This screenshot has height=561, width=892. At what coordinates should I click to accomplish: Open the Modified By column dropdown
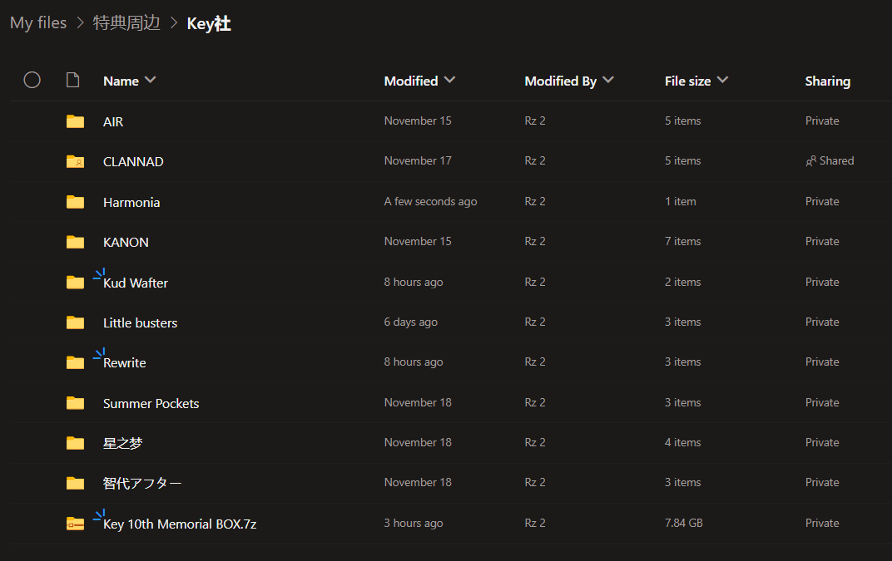click(x=608, y=80)
